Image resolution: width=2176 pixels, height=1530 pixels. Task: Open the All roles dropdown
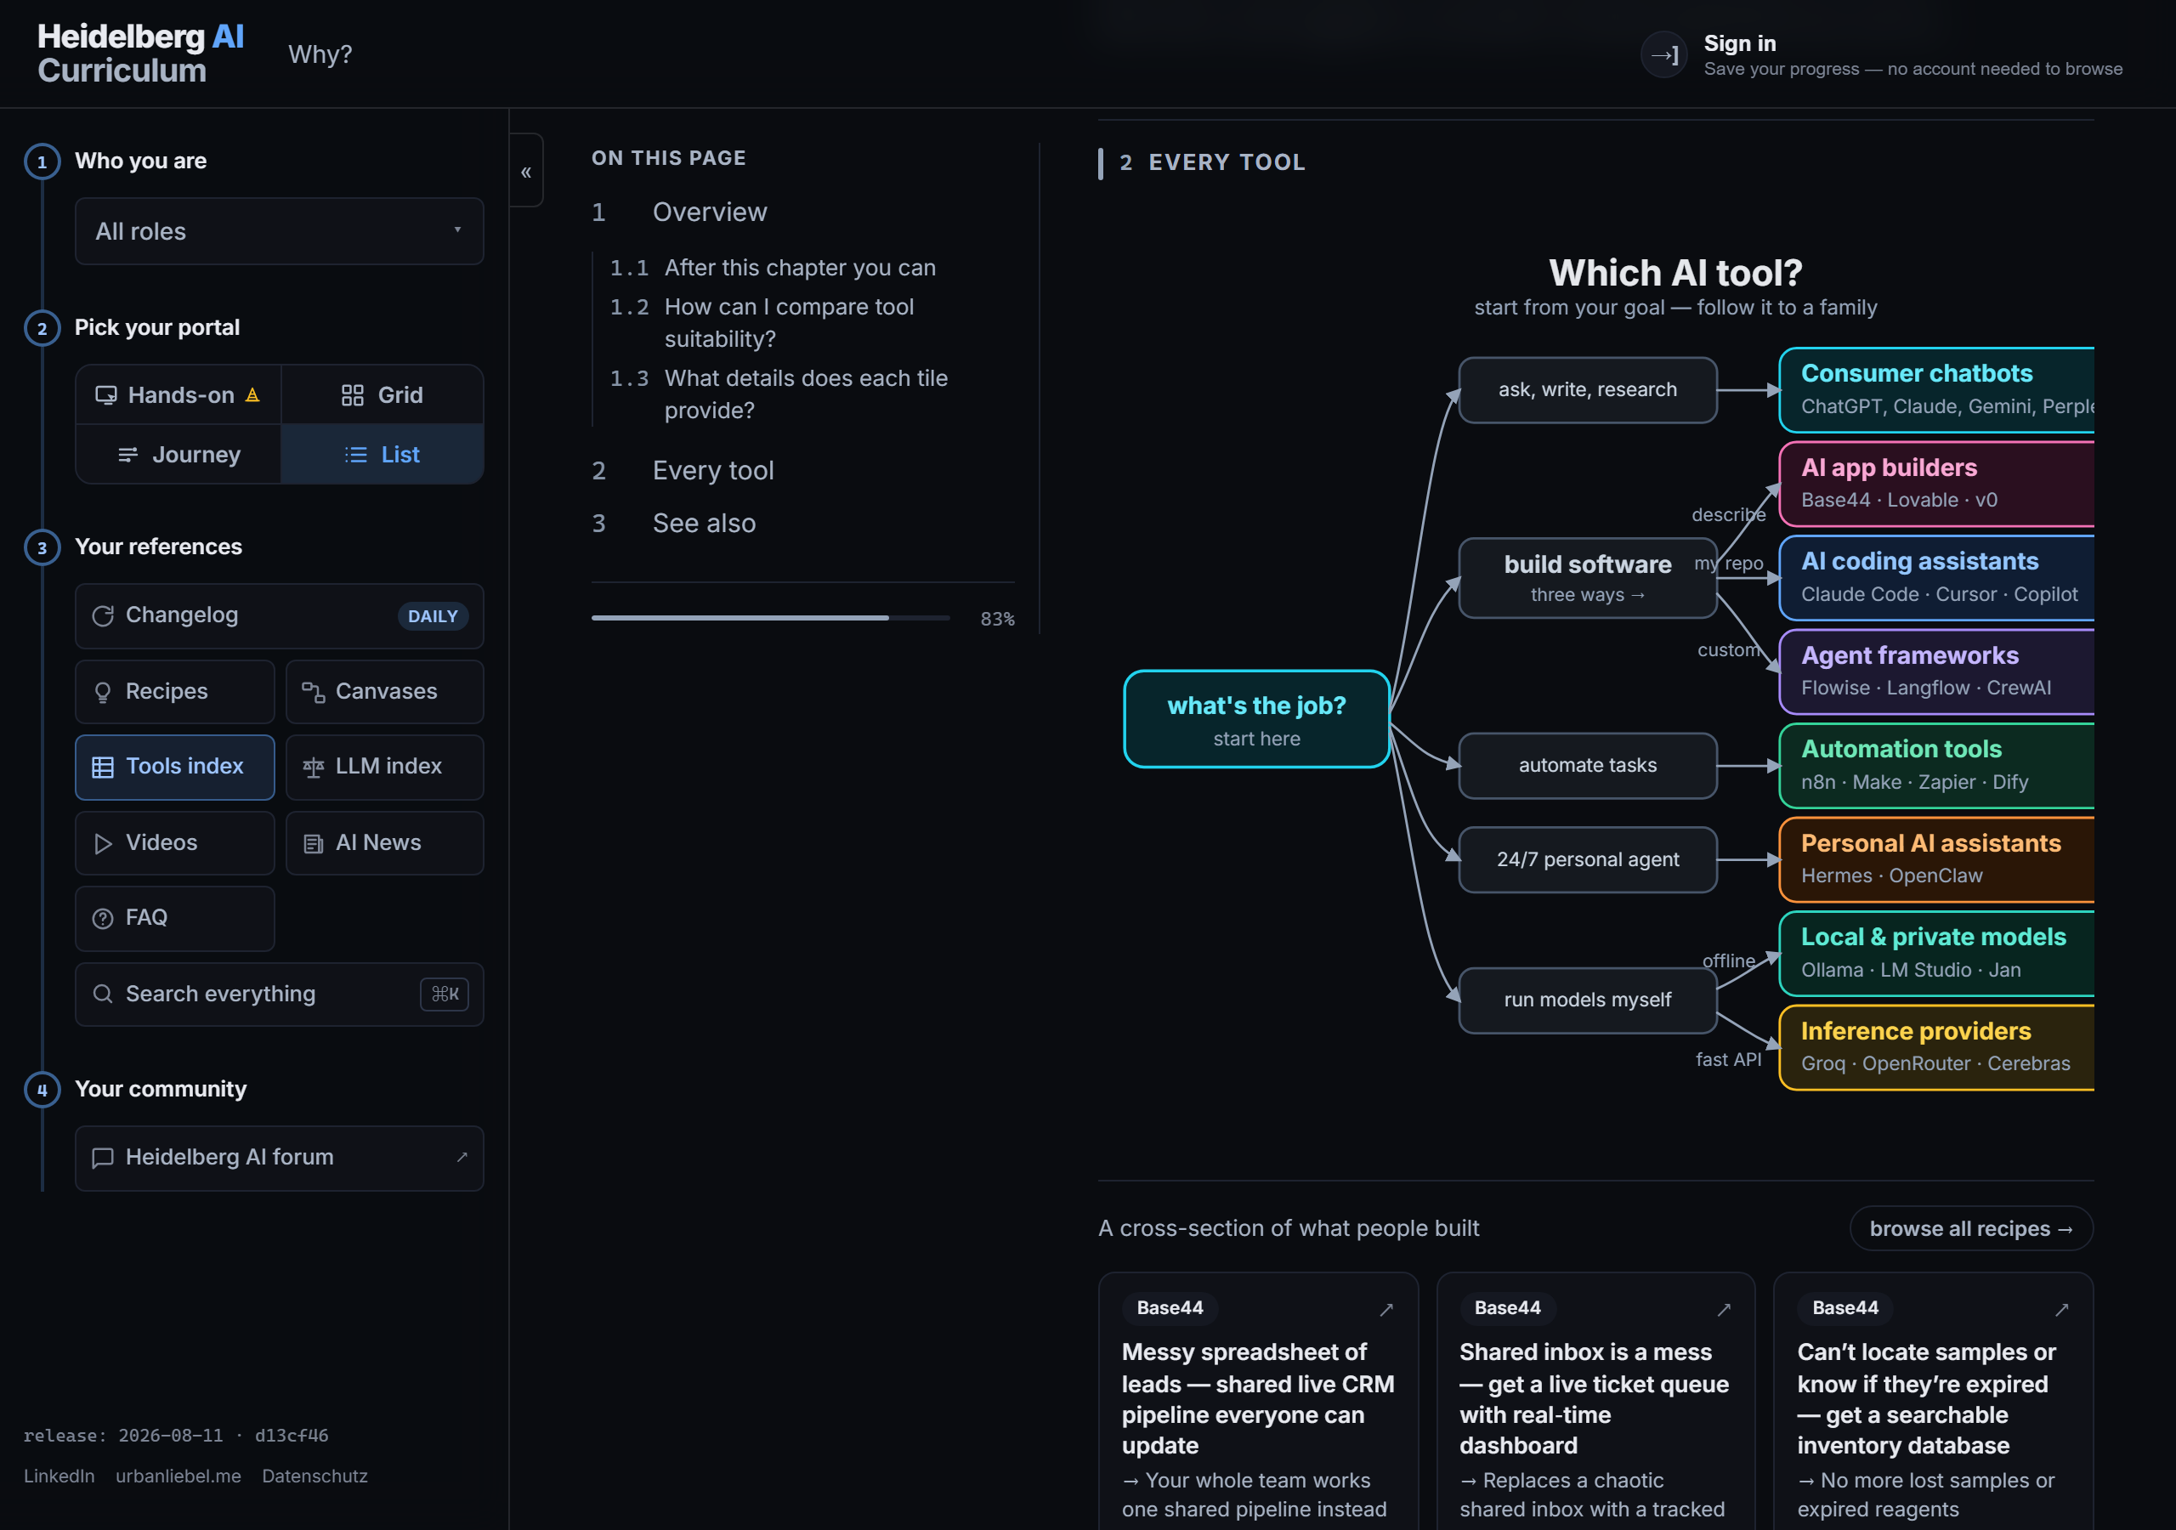[x=280, y=231]
